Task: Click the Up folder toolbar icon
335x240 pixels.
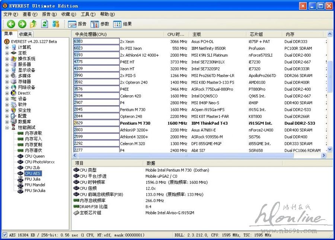Action: [x=33, y=24]
